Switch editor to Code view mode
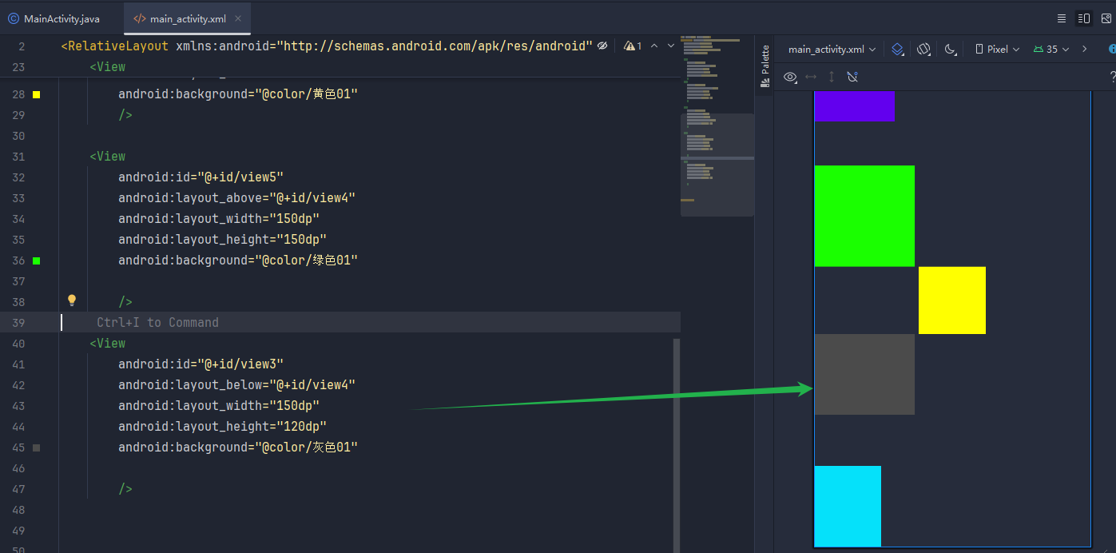The height and width of the screenshot is (553, 1116). (1062, 18)
